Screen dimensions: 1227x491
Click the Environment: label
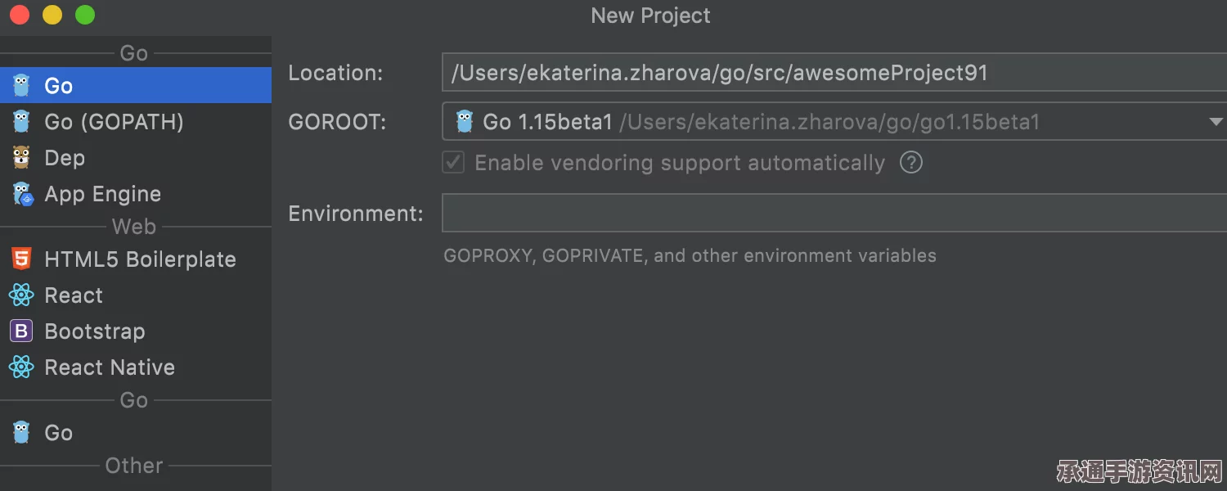356,214
